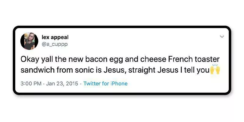The width and height of the screenshot is (244, 122).
Task: Click the "Twitter for iPhone" source link
Action: pyautogui.click(x=105, y=84)
